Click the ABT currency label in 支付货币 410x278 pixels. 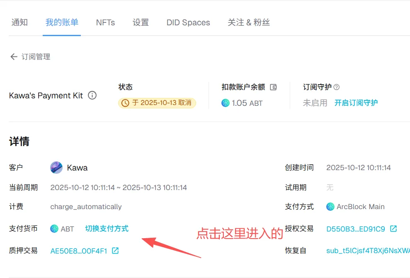(x=67, y=229)
